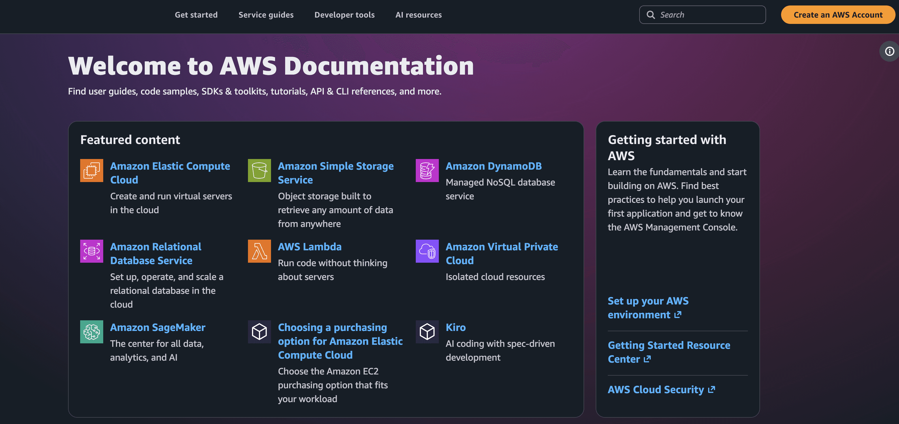Click the orange AWS Lambda icon

click(259, 251)
